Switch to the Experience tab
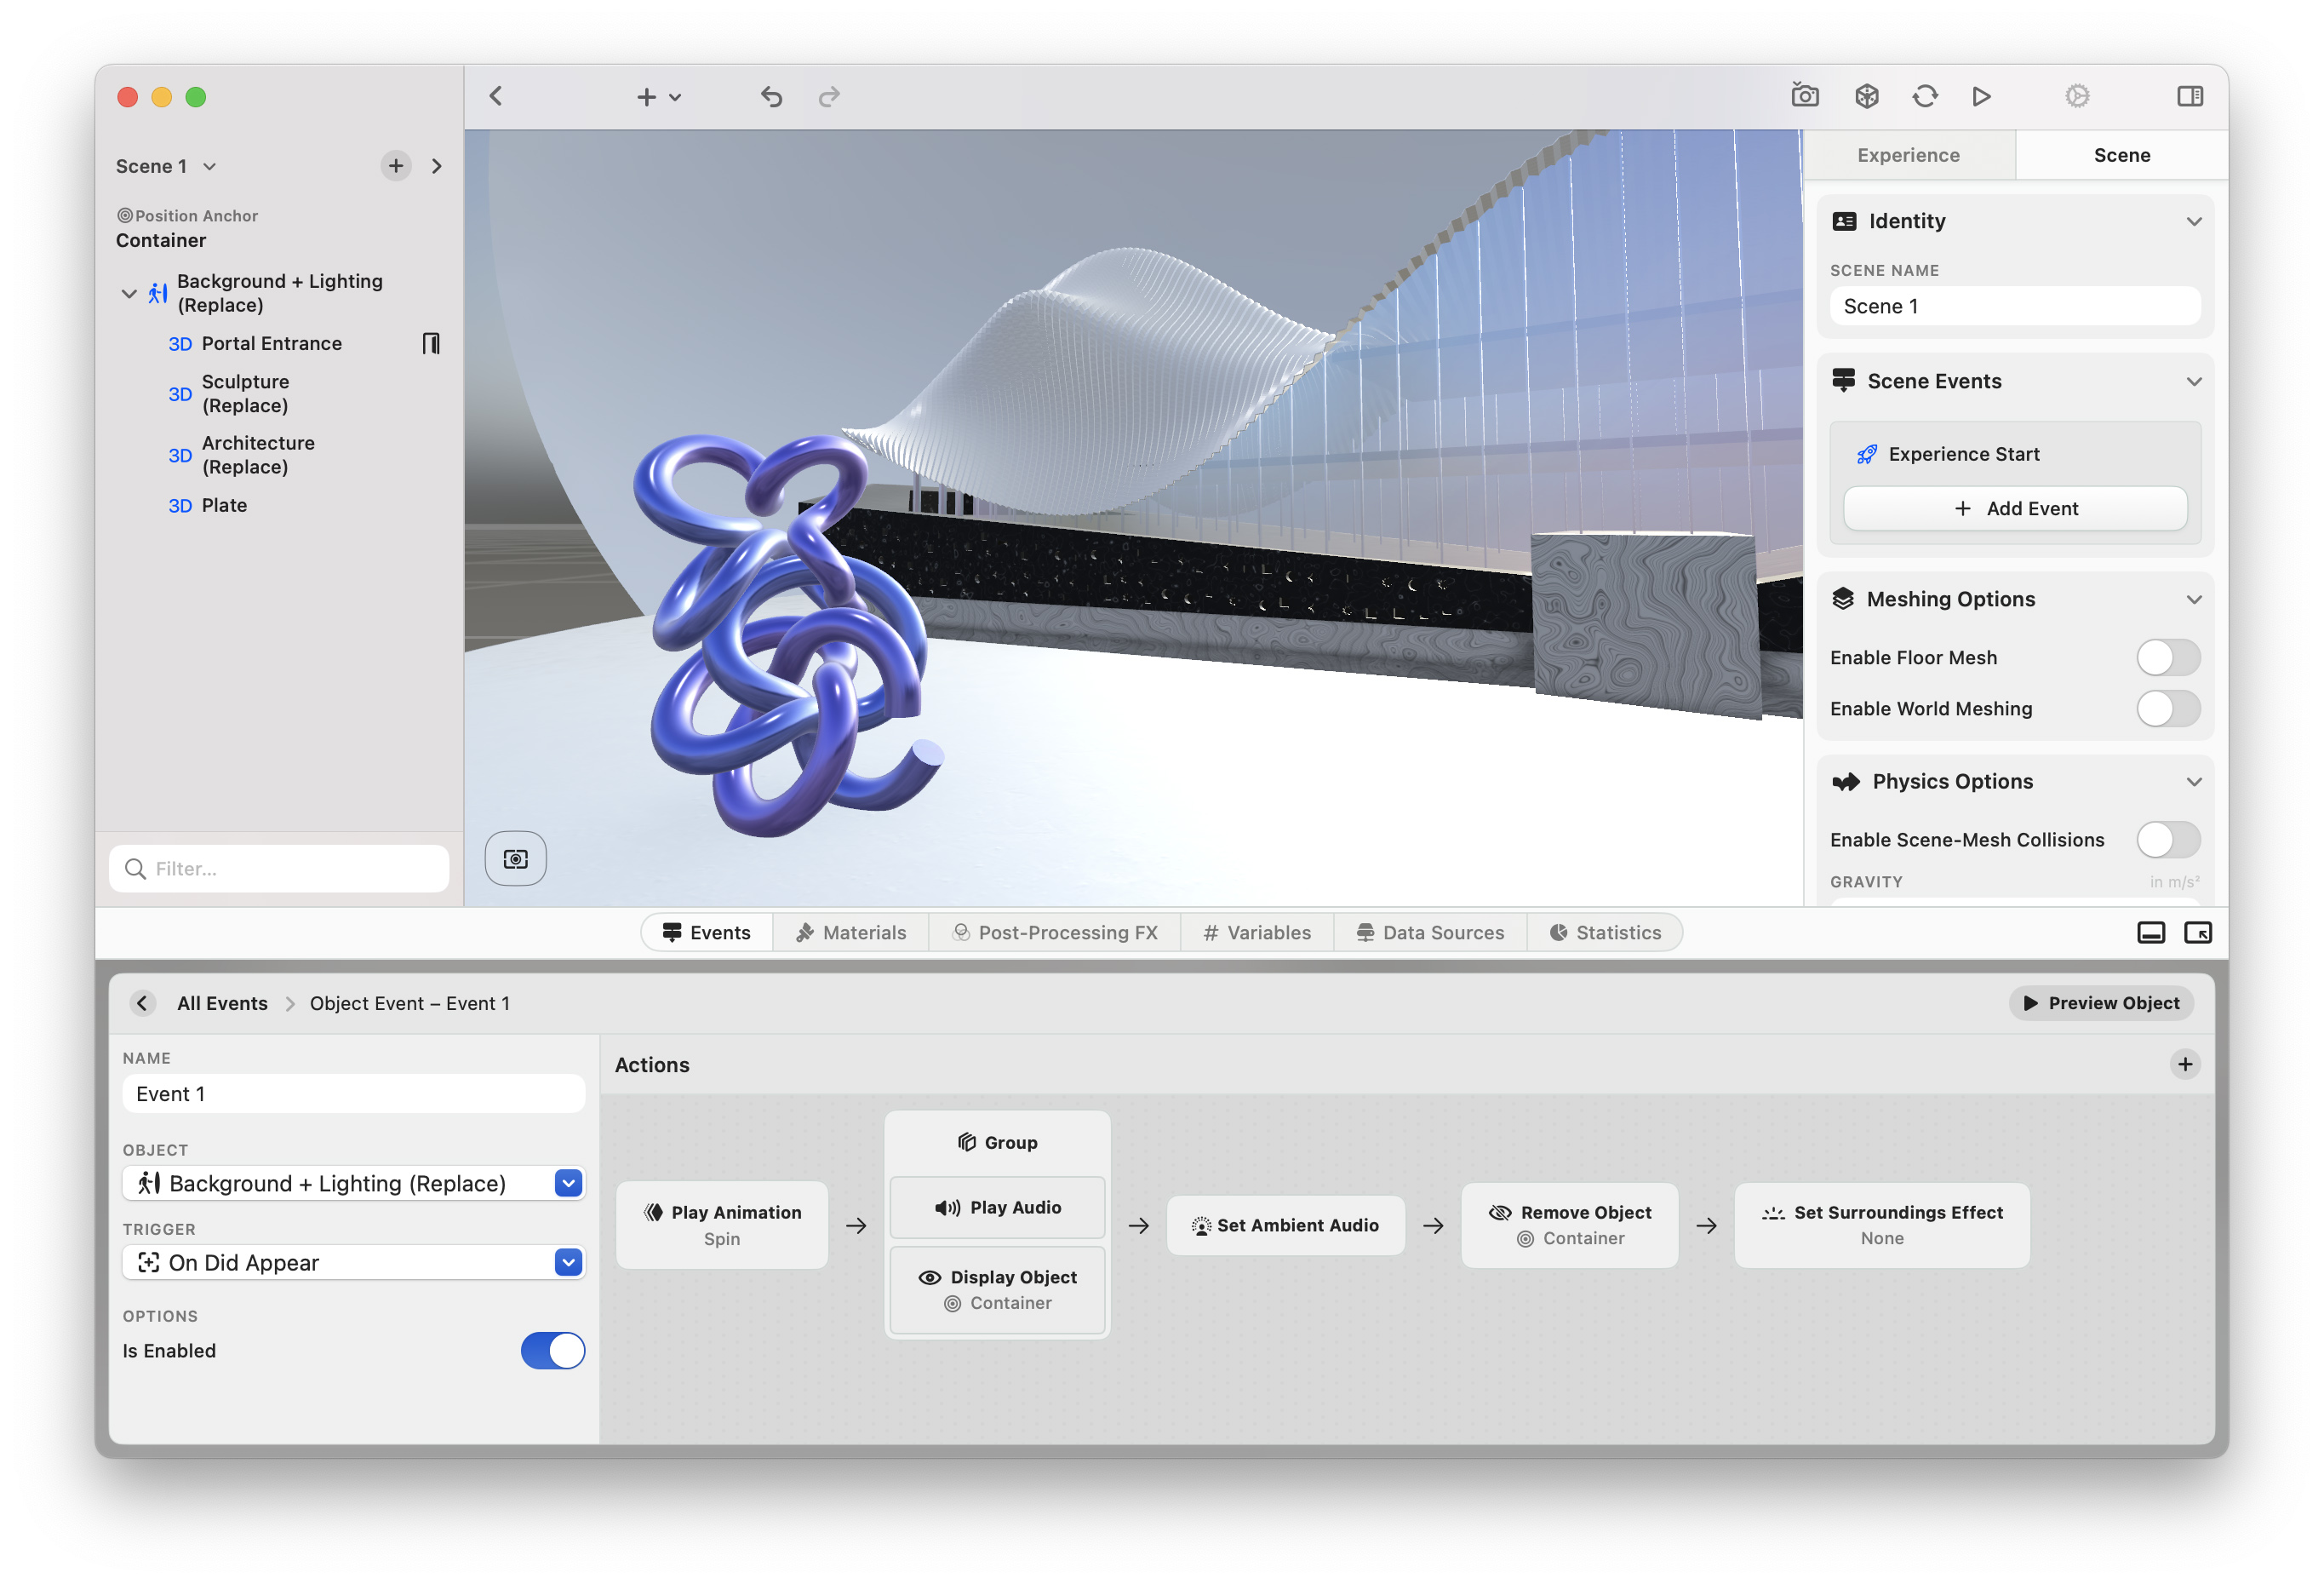The height and width of the screenshot is (1584, 2324). point(1907,155)
